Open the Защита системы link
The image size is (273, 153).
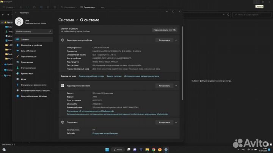click(x=114, y=76)
